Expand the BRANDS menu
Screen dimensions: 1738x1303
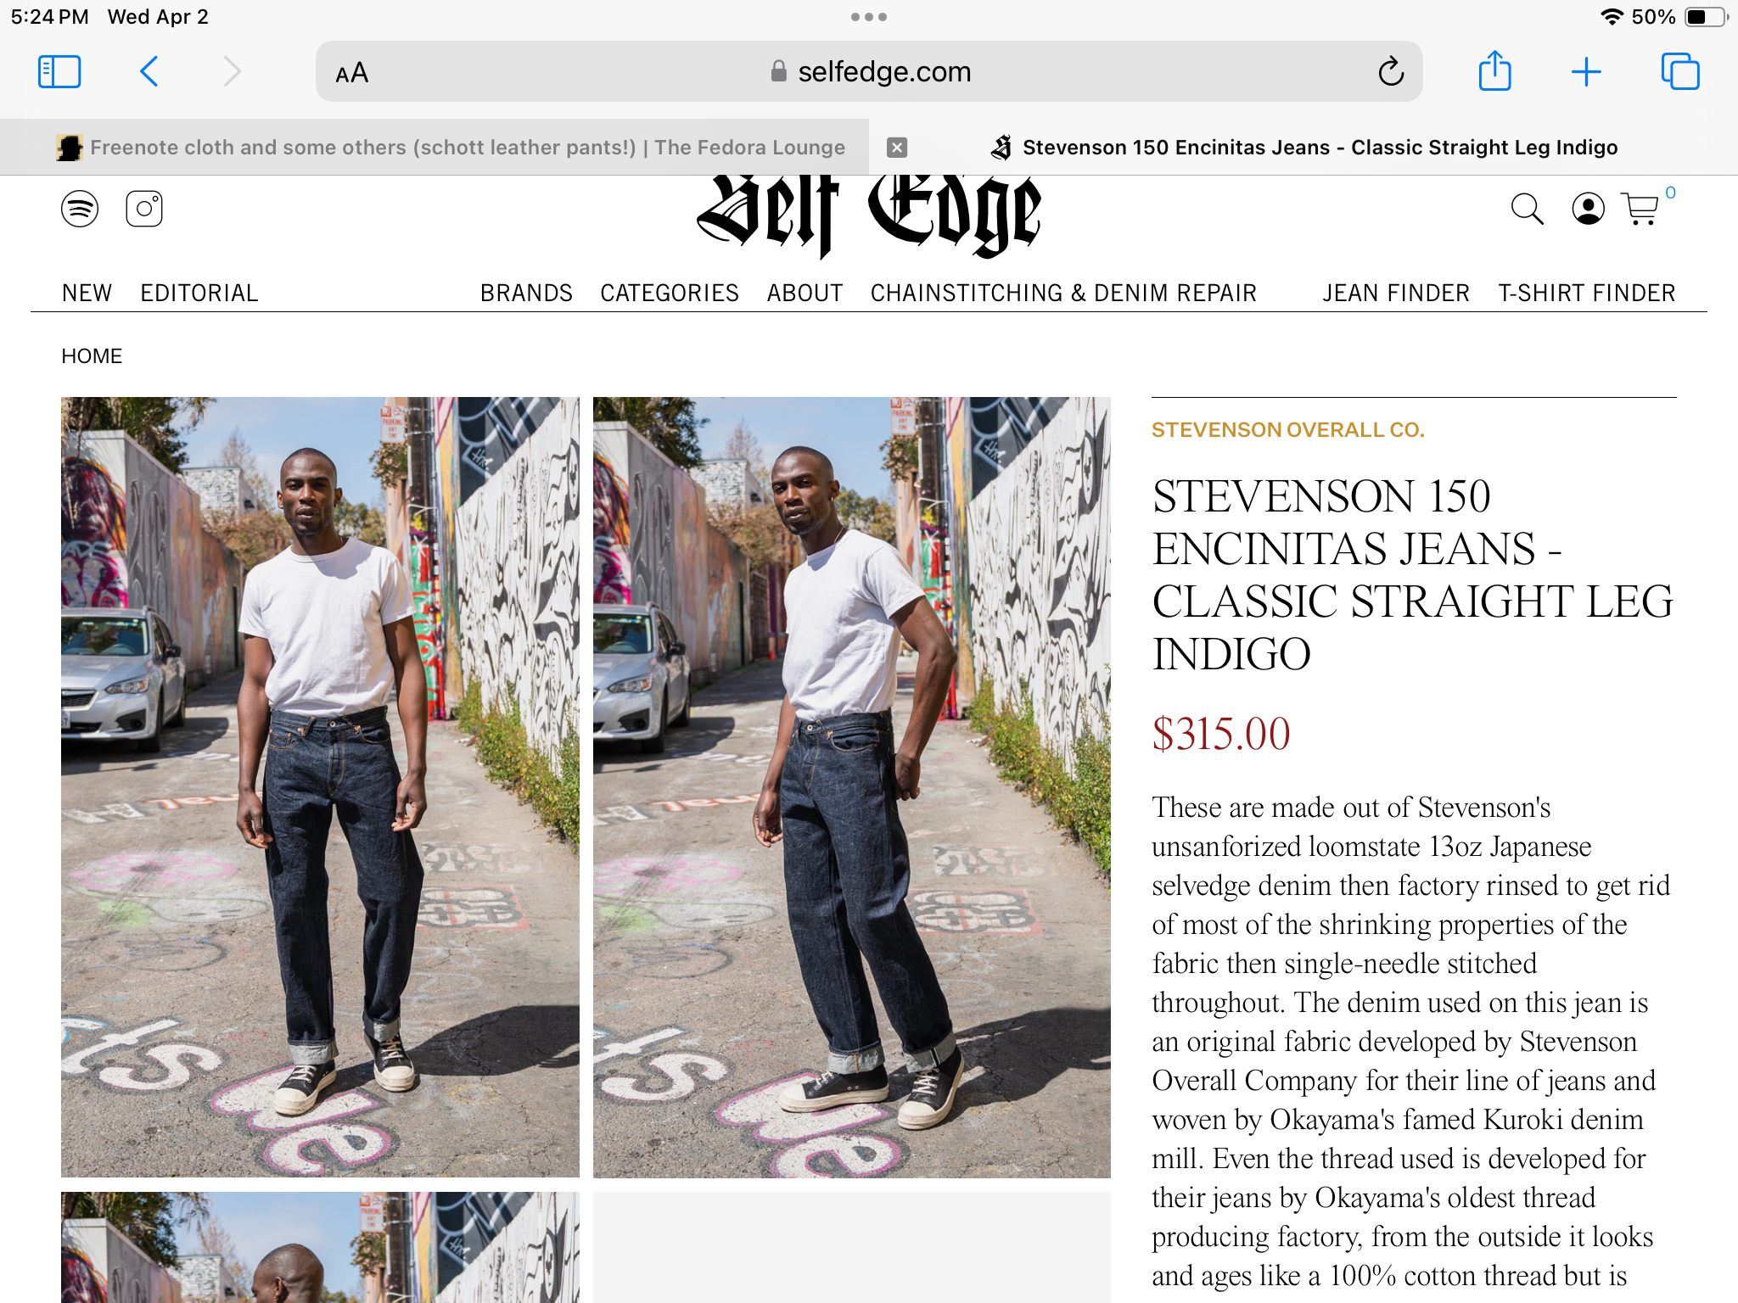tap(526, 294)
